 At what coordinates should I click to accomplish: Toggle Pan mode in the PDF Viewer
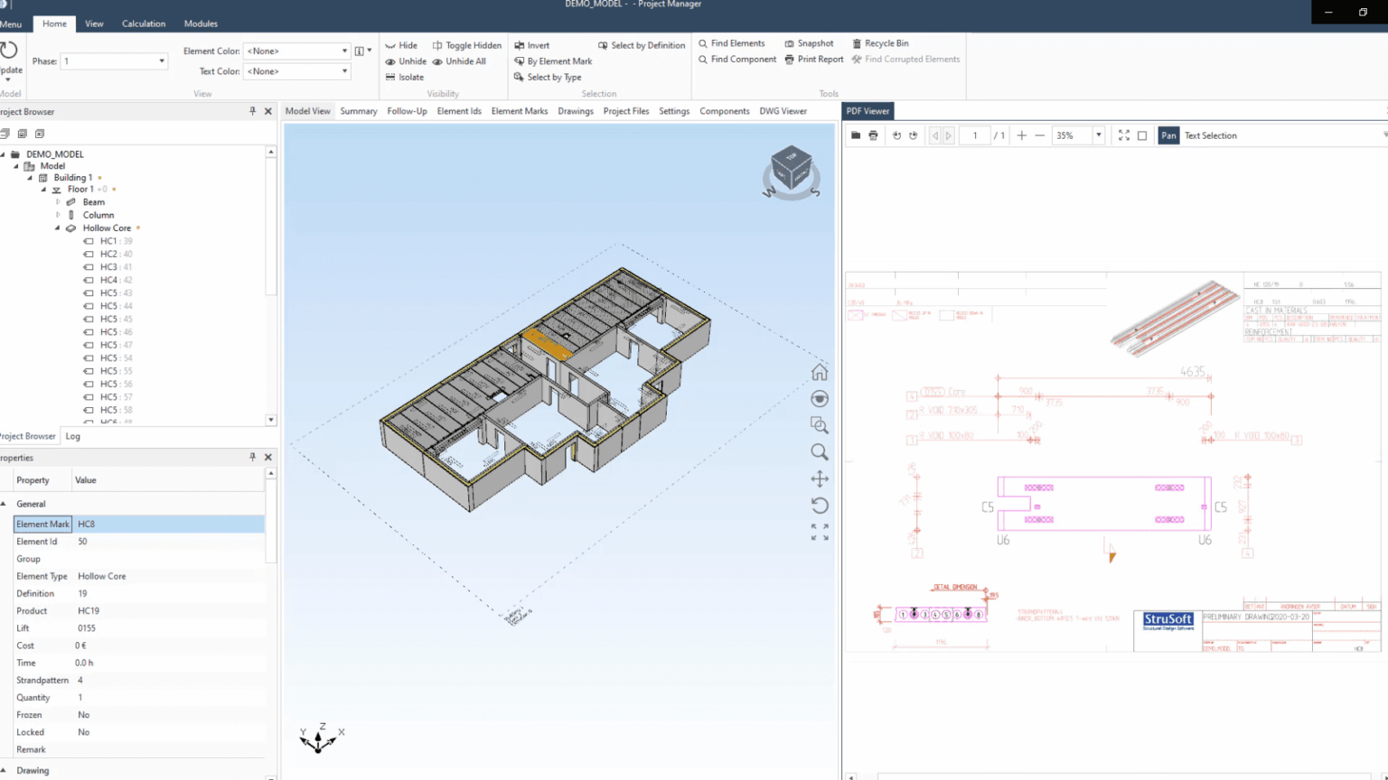pyautogui.click(x=1168, y=135)
